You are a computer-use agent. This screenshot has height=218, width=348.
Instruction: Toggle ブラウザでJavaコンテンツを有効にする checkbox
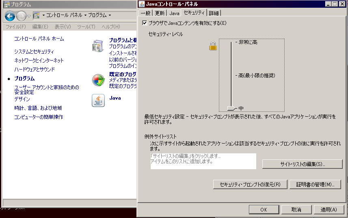145,23
